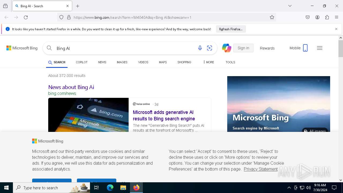The height and width of the screenshot is (193, 343).
Task: Reload the current page
Action: pos(26,17)
